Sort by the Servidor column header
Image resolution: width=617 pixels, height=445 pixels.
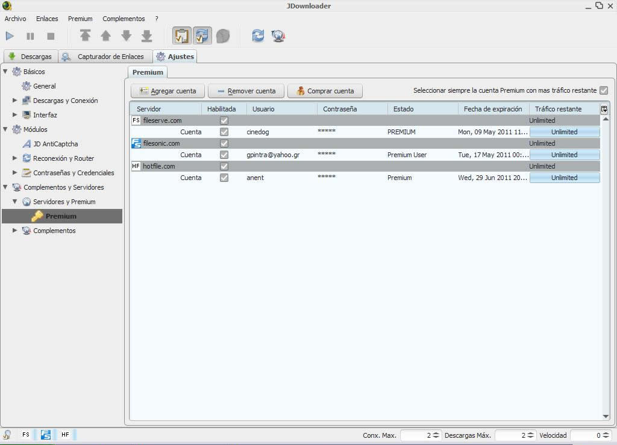tap(166, 109)
